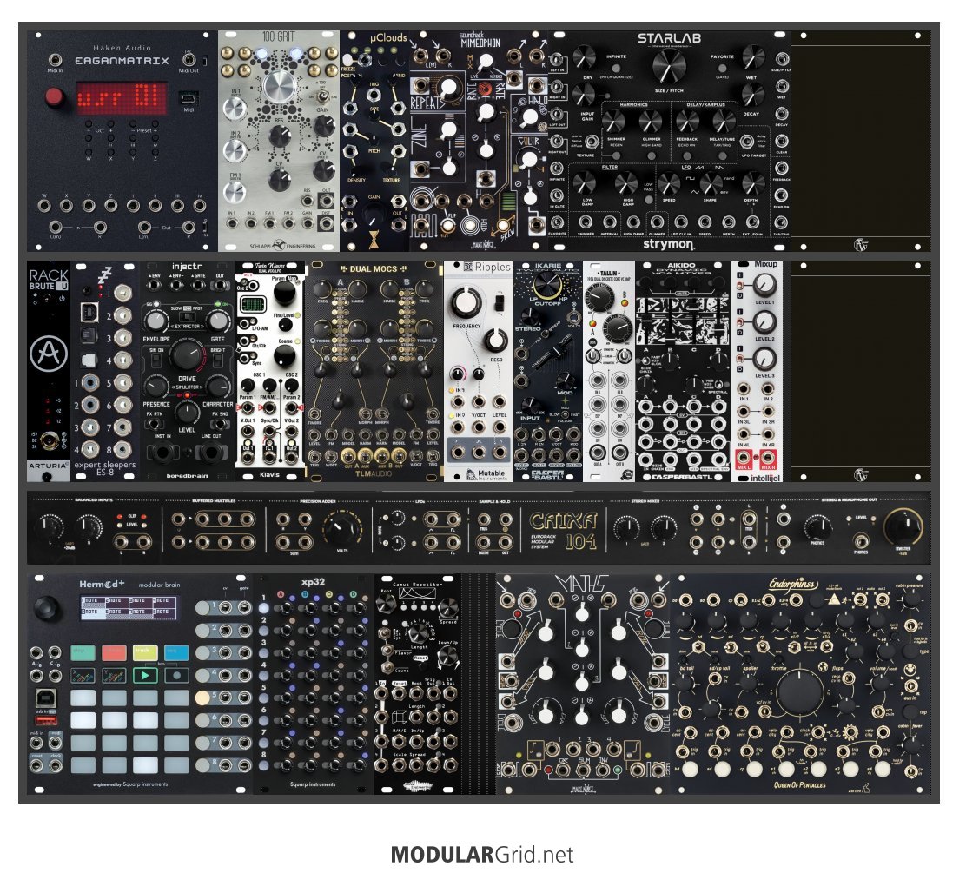966x873 pixels.
Task: Tap the green step pad on Hermod+
Action: pos(83,652)
